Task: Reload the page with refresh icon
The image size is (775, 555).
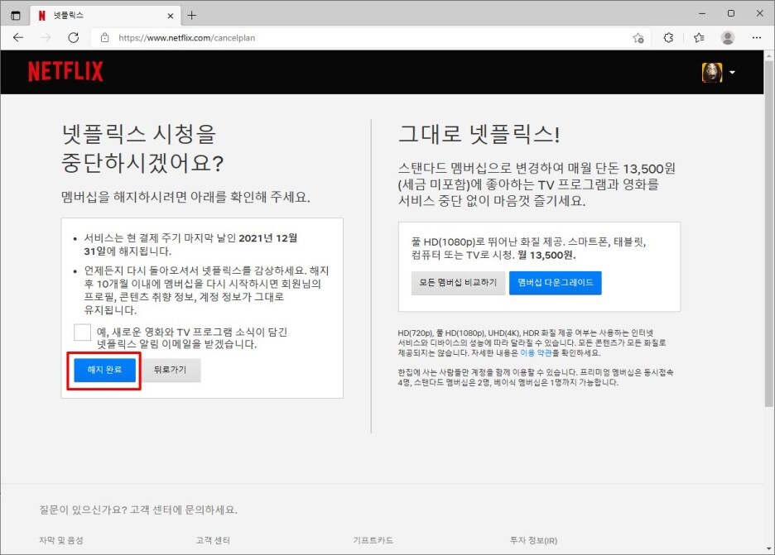Action: tap(74, 37)
